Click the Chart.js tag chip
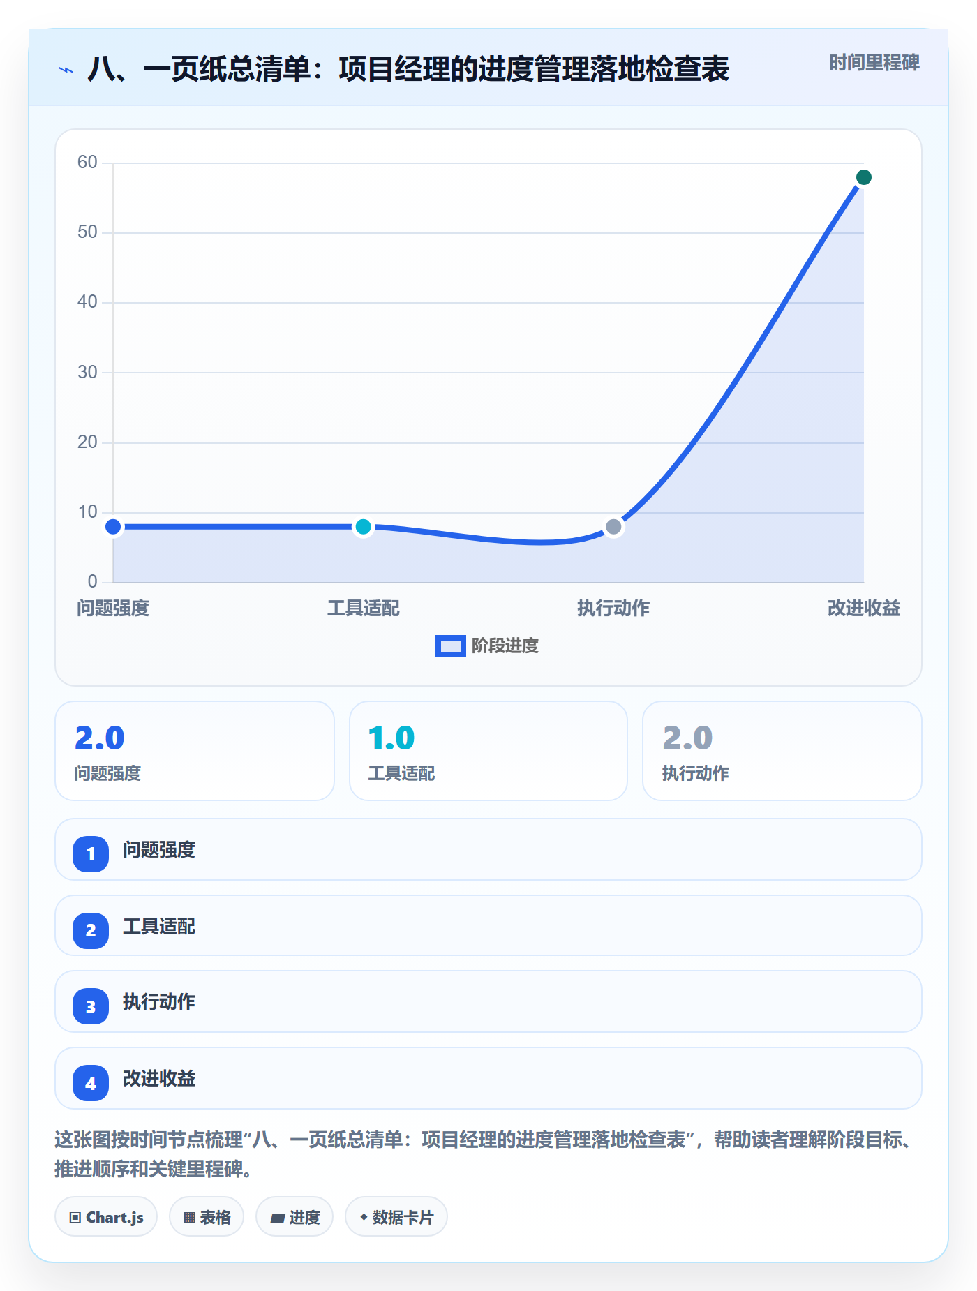The width and height of the screenshot is (977, 1291). point(106,1216)
